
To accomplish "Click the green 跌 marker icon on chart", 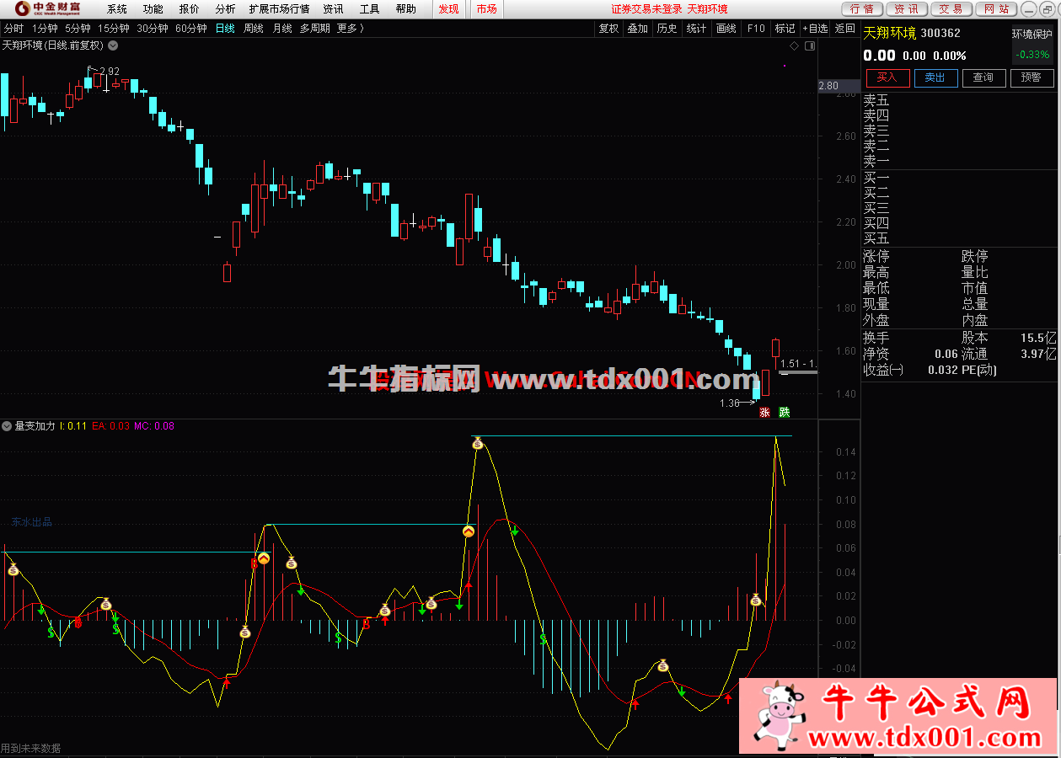I will click(x=785, y=413).
